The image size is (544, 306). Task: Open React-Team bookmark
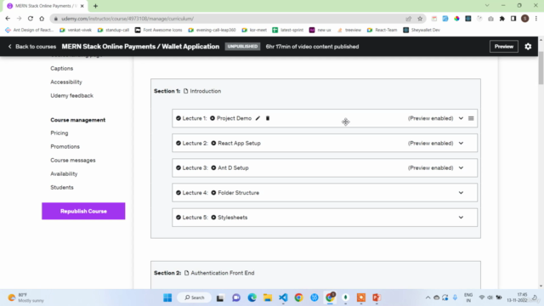pyautogui.click(x=382, y=30)
